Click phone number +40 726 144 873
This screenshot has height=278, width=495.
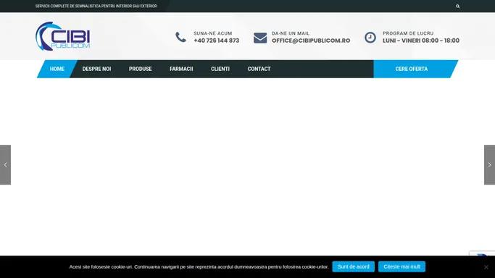216,41
